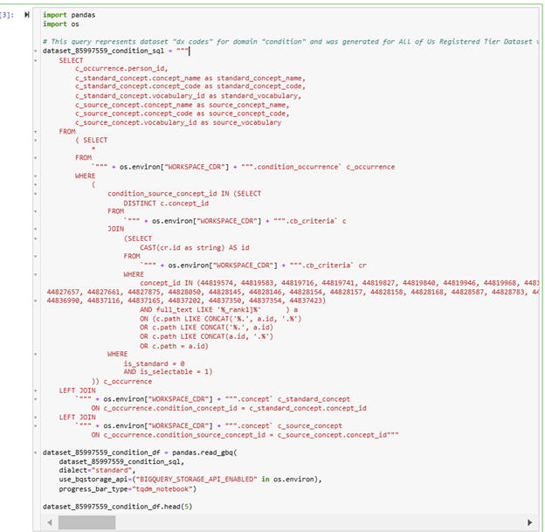Click 'CAST(cr.id as string) AS id' line
The image size is (545, 532).
click(194, 248)
